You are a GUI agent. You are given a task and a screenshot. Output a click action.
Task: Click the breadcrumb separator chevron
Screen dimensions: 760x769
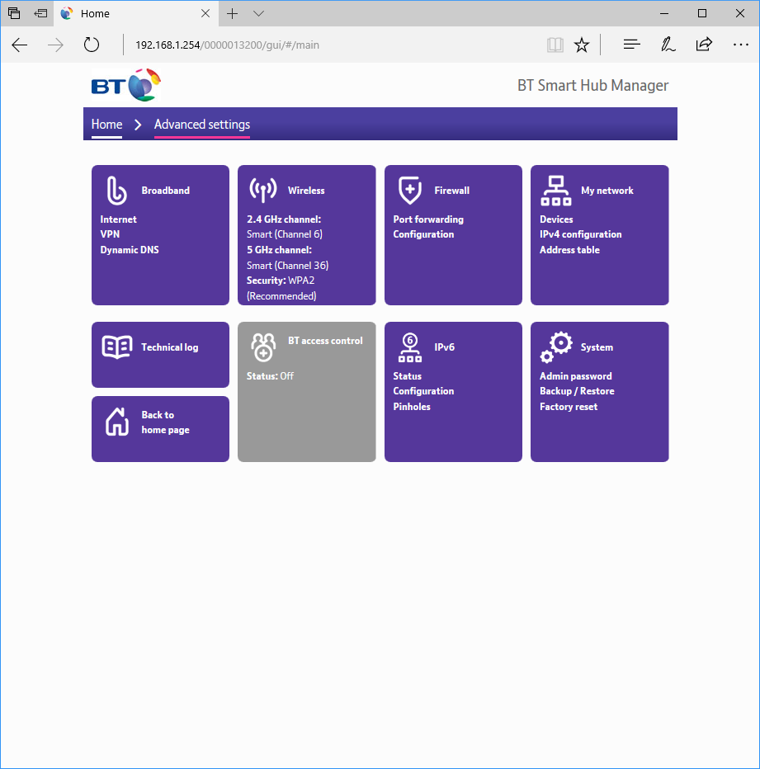point(138,125)
